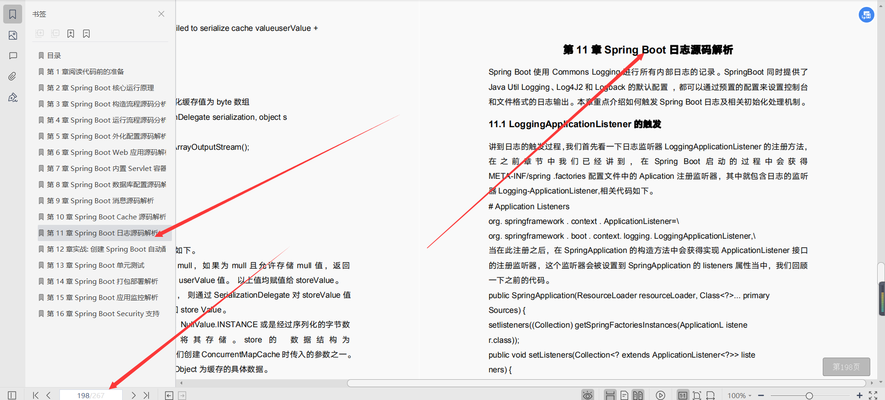Open bookmark 第 3 章 Spring Boot 构造流程源码分析
Screen dimensions: 885x400
click(103, 104)
